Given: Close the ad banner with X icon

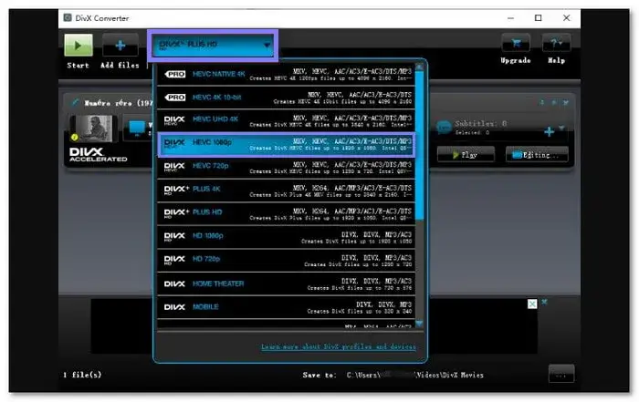Looking at the screenshot, I should pyautogui.click(x=543, y=302).
